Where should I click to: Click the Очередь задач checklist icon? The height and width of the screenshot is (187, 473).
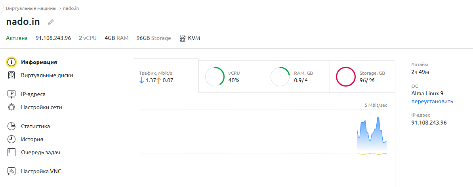(x=12, y=152)
